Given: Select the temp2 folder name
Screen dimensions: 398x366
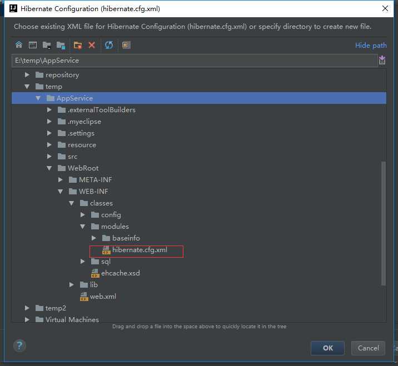Looking at the screenshot, I should coord(56,308).
